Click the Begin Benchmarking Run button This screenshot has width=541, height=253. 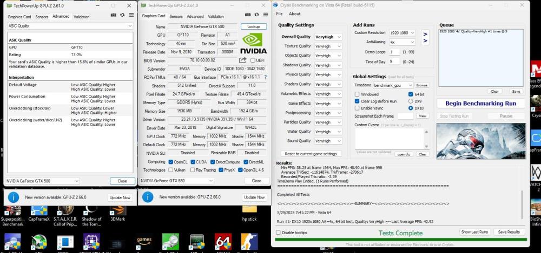pyautogui.click(x=480, y=103)
